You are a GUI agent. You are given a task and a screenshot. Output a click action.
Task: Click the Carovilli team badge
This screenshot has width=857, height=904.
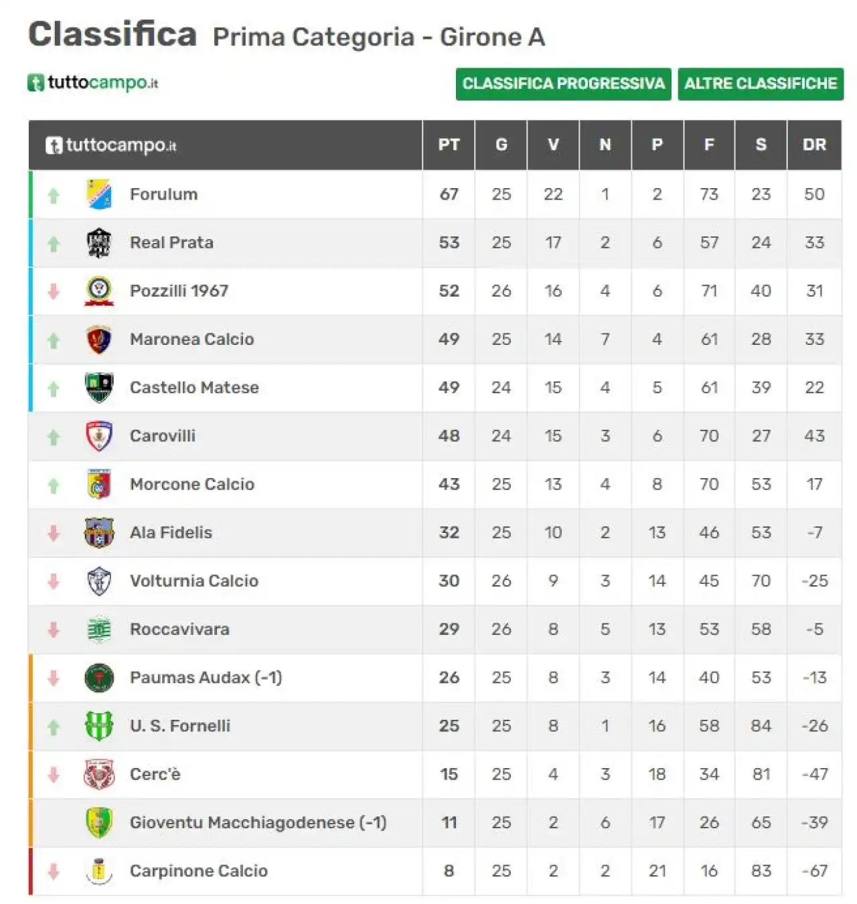[x=99, y=436]
